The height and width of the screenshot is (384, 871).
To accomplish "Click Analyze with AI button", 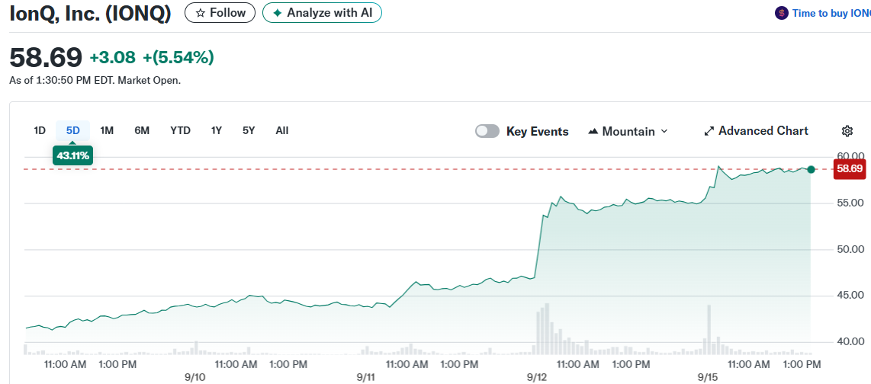I will pyautogui.click(x=322, y=13).
